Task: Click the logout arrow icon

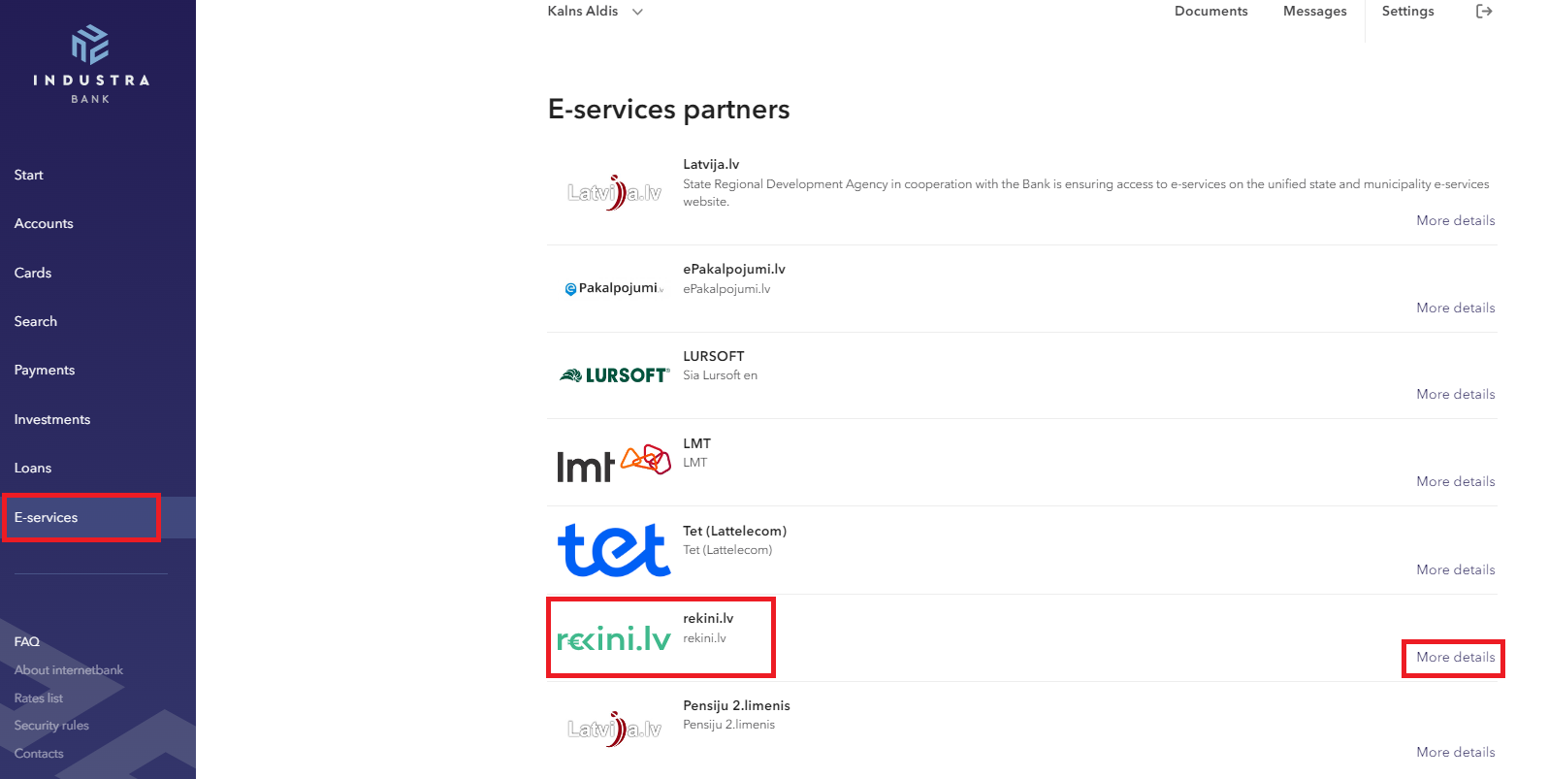Action: (1484, 12)
